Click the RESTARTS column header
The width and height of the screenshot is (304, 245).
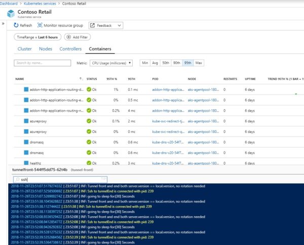tap(230, 79)
